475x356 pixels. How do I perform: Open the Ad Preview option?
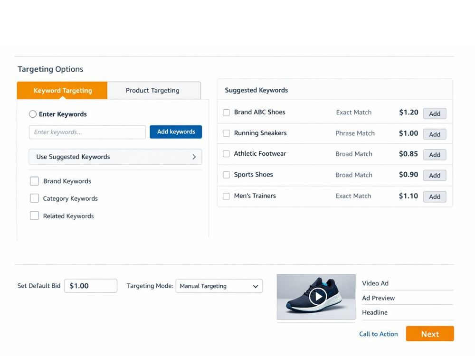pyautogui.click(x=379, y=298)
